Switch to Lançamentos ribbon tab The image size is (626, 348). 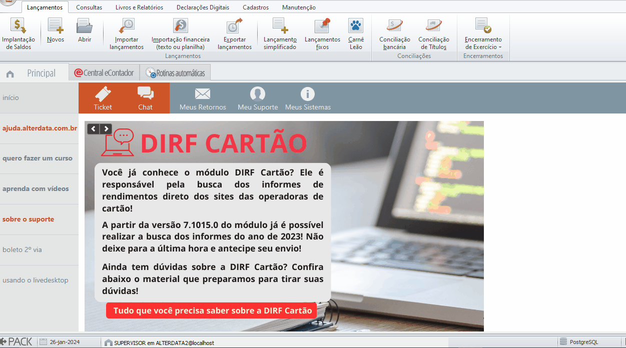(45, 7)
